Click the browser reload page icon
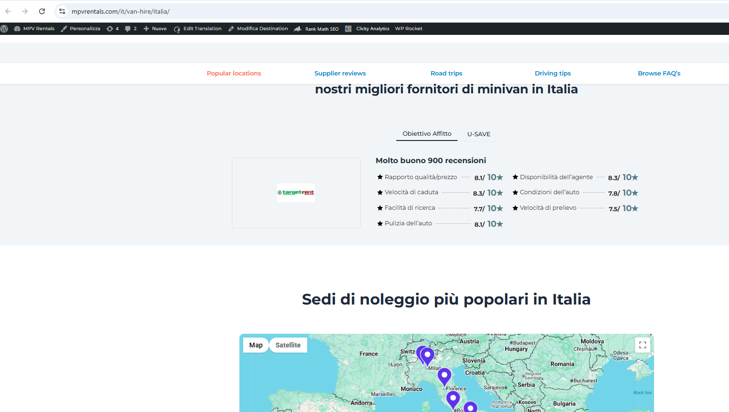 [x=42, y=11]
